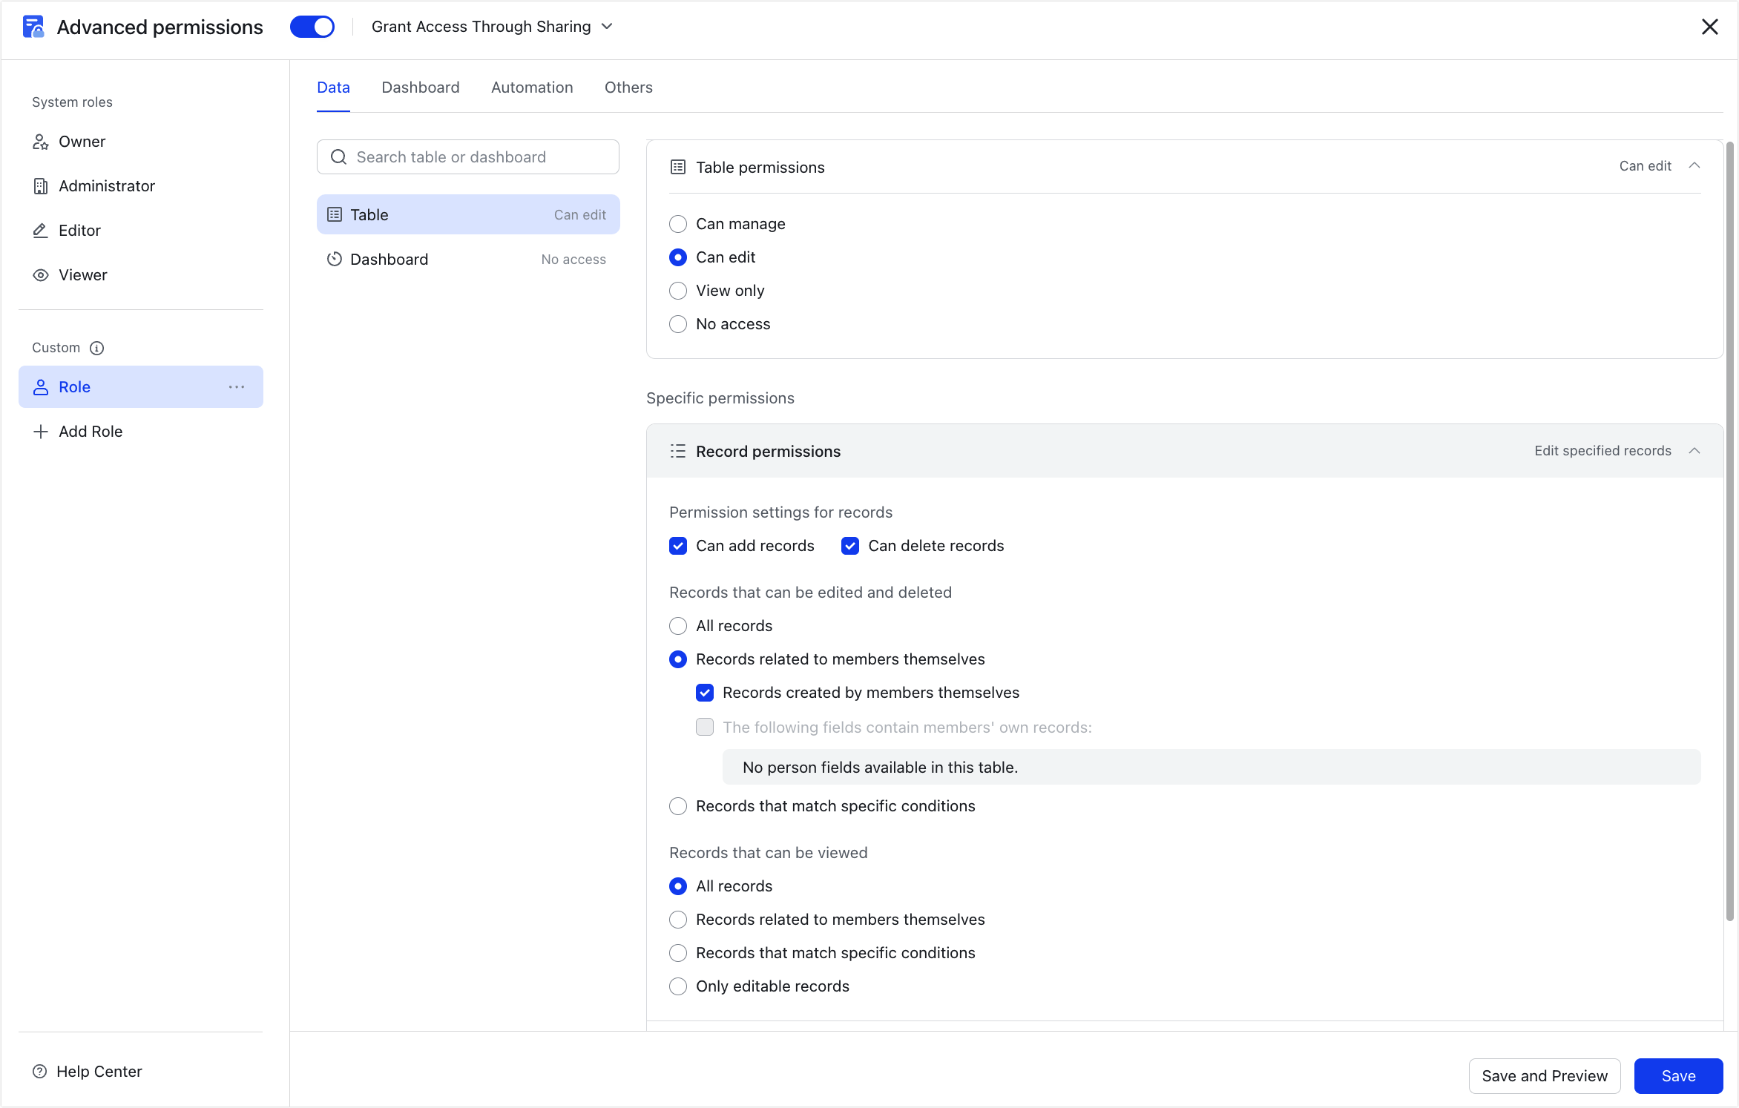This screenshot has height=1108, width=1739.
Task: Click the Editor pencil icon
Action: click(x=41, y=231)
